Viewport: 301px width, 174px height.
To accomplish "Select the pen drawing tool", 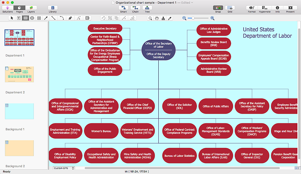I will [x=70, y=18].
